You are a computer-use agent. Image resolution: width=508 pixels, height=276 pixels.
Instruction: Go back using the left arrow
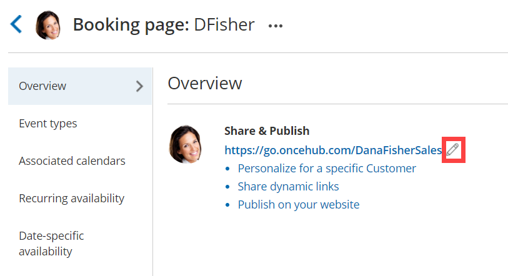point(16,25)
